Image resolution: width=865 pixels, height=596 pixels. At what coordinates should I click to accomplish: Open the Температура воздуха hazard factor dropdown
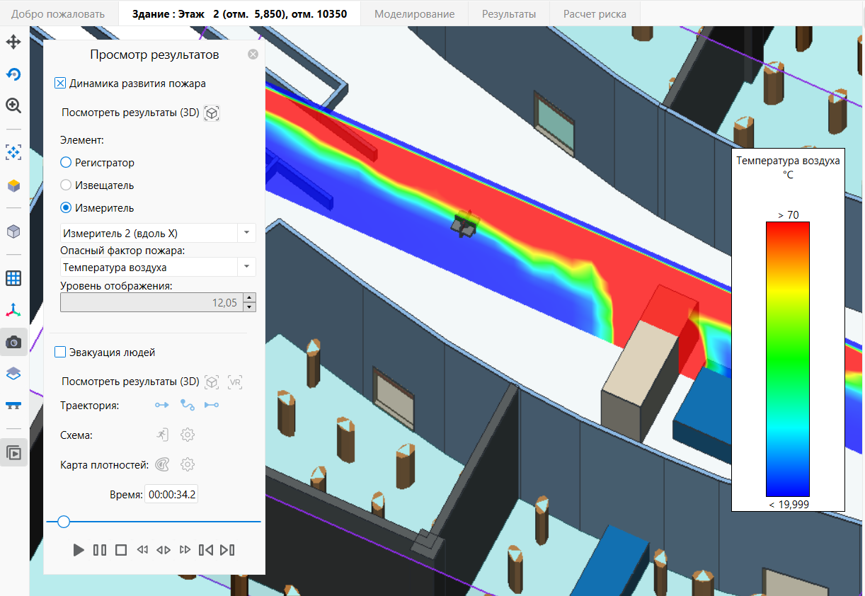click(x=158, y=268)
